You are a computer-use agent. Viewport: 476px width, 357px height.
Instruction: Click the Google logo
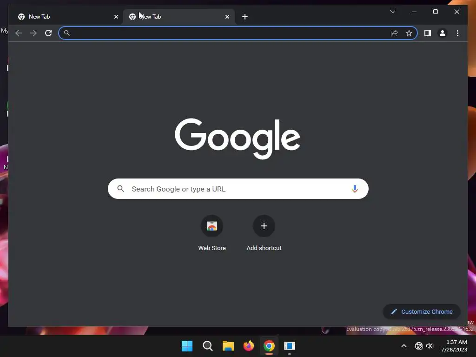click(x=238, y=139)
